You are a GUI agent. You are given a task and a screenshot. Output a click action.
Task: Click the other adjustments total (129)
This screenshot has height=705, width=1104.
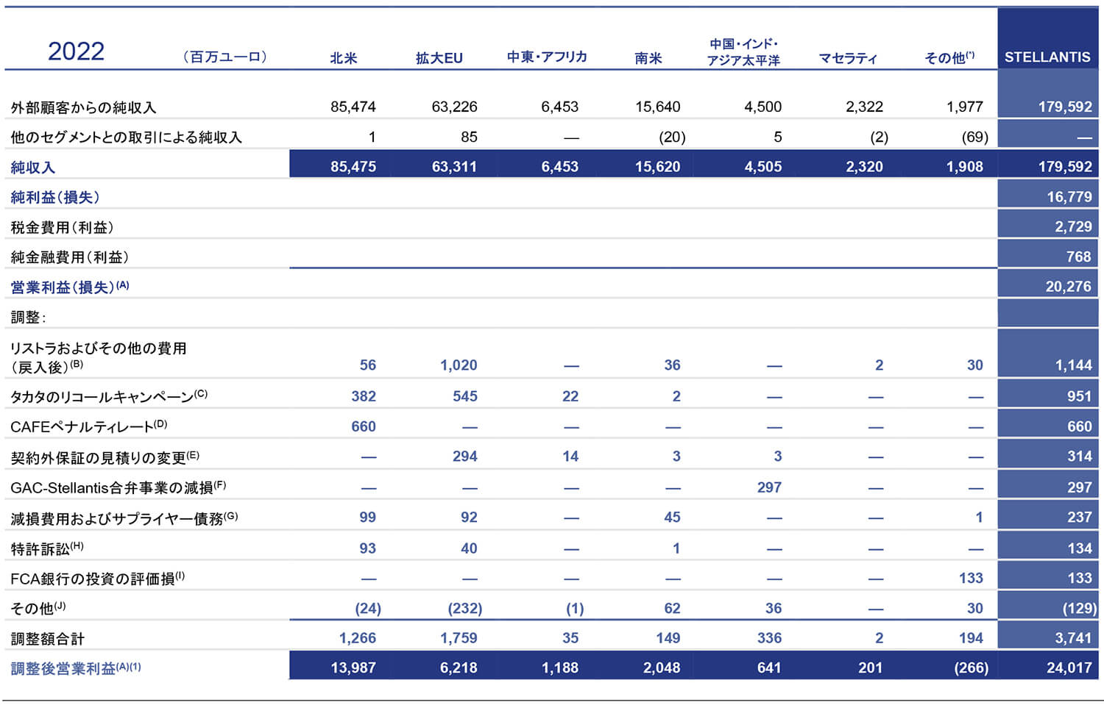(1080, 608)
